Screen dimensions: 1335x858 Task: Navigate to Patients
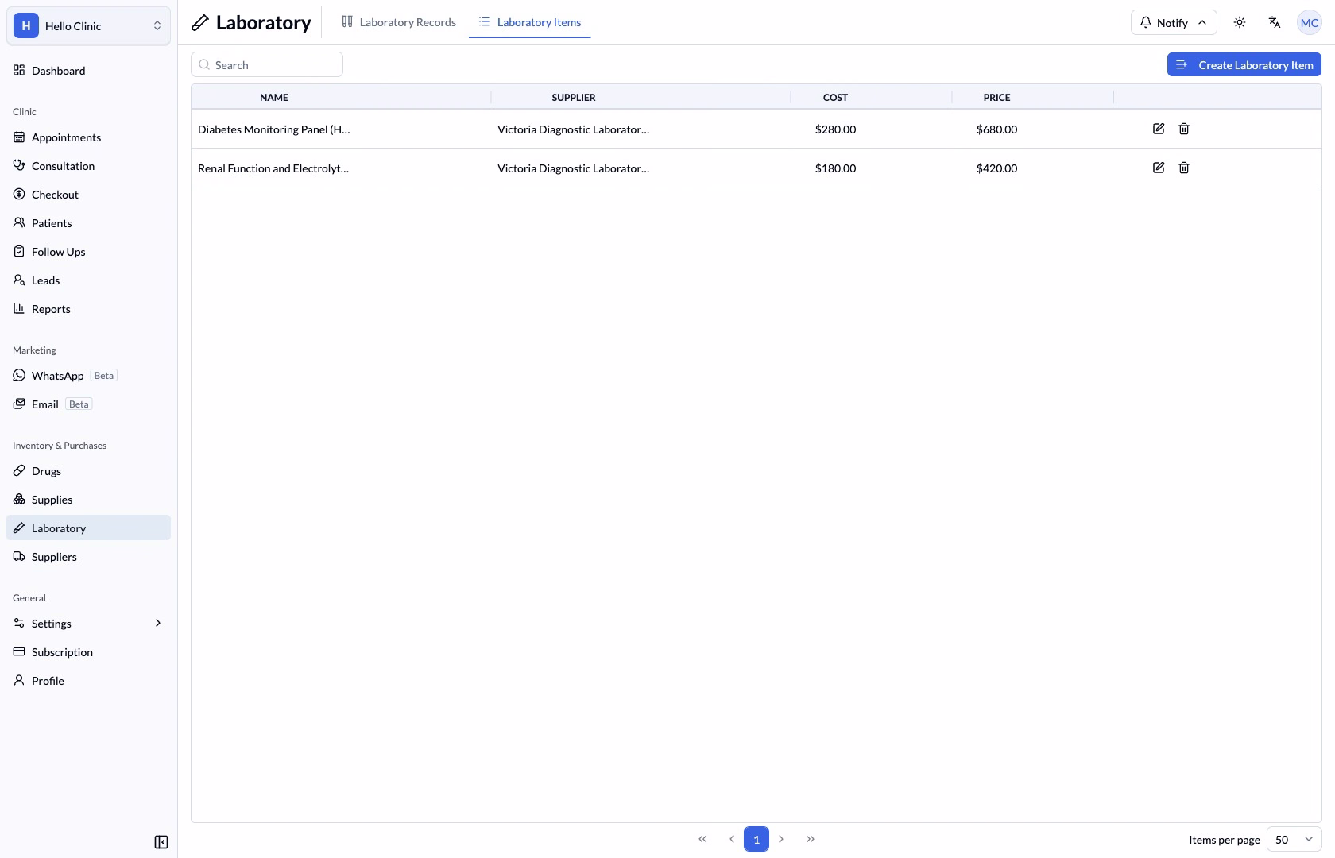[88, 222]
